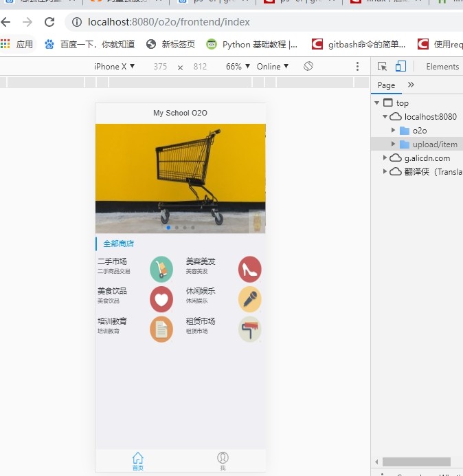Activate the inspect element picker icon
463x476 pixels.
[x=382, y=66]
